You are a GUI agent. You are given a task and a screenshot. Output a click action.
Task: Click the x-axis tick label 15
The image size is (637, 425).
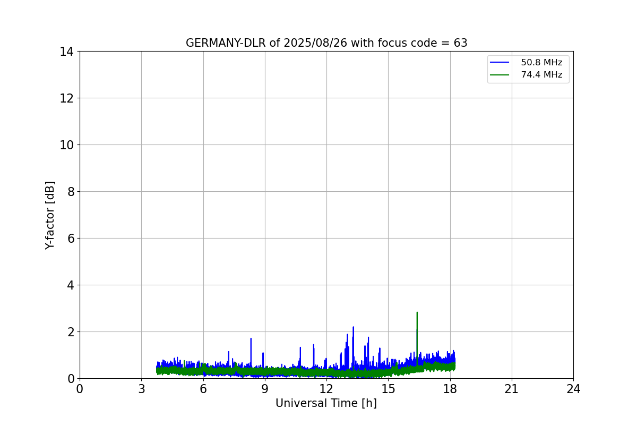[388, 389]
